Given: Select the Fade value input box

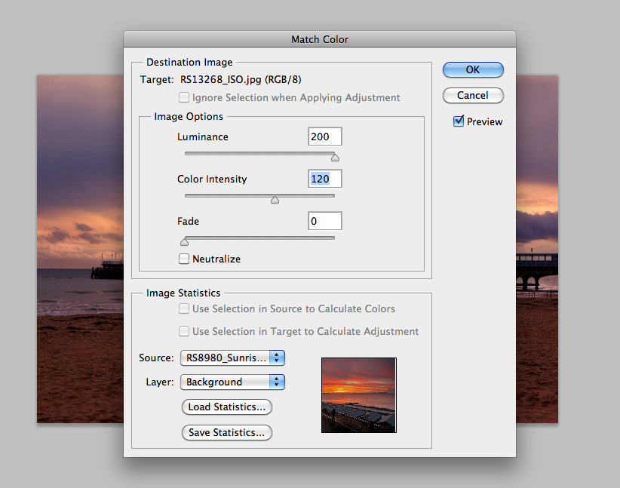Looking at the screenshot, I should pos(324,221).
